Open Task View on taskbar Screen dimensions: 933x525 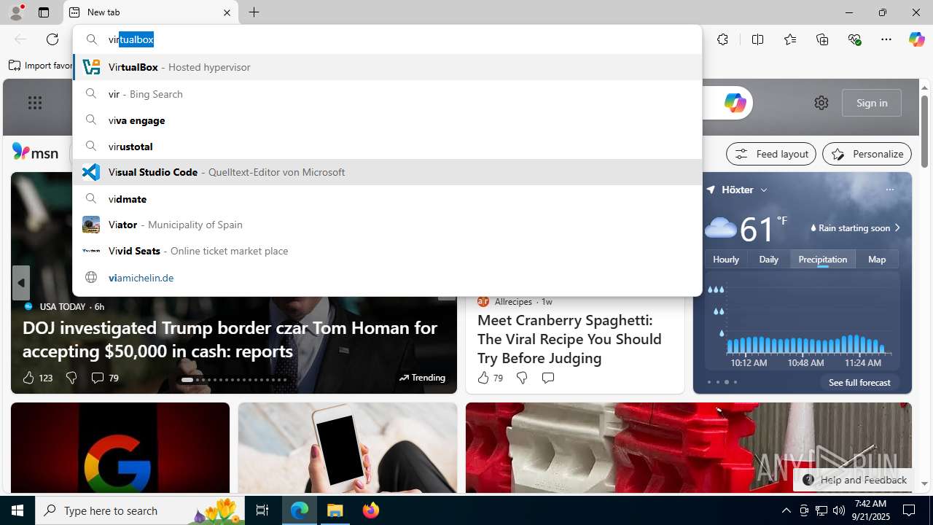pyautogui.click(x=262, y=510)
